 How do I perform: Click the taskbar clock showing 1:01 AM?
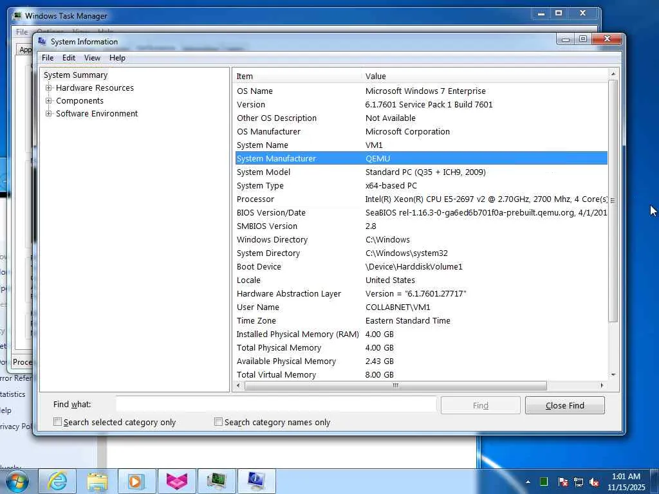click(x=626, y=482)
